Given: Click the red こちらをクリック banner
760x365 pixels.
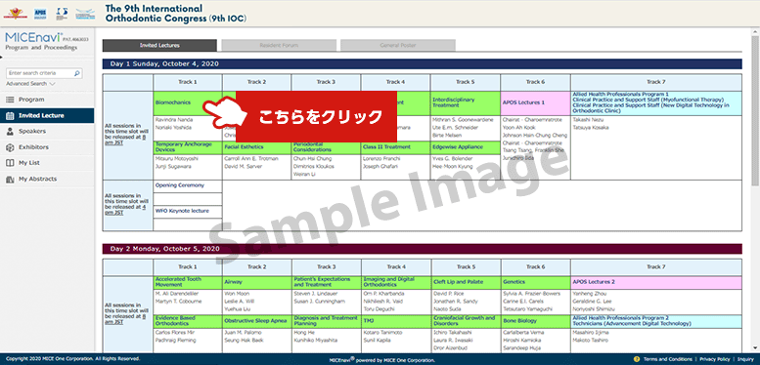Looking at the screenshot, I should coord(316,116).
